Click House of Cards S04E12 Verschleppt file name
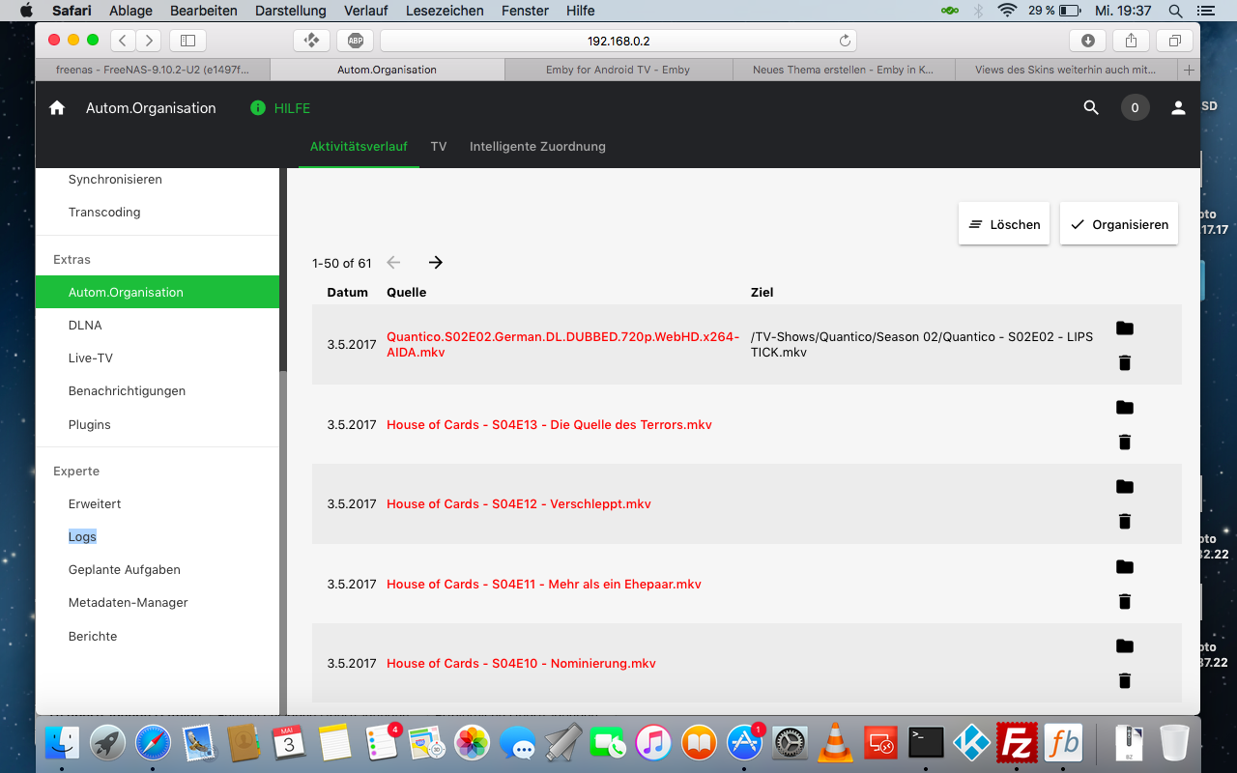This screenshot has height=773, width=1237. [519, 504]
